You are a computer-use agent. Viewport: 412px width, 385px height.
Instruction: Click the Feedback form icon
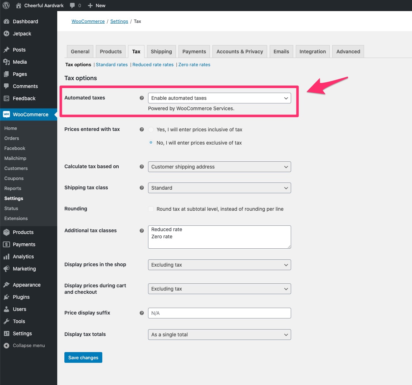(6, 98)
